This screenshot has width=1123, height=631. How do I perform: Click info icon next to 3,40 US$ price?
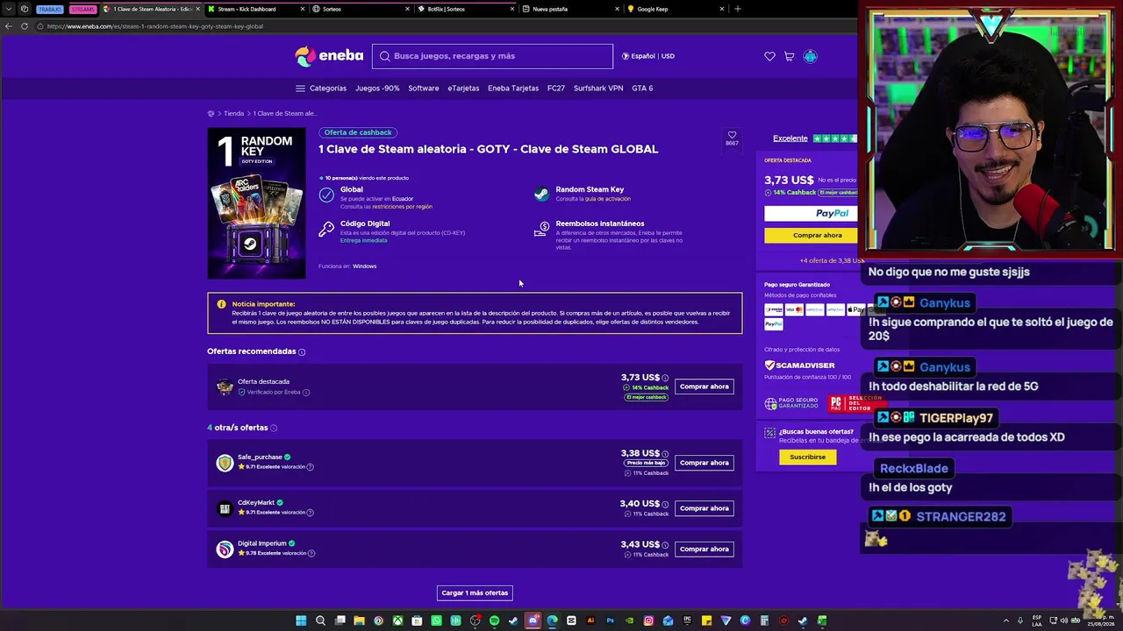pos(665,505)
